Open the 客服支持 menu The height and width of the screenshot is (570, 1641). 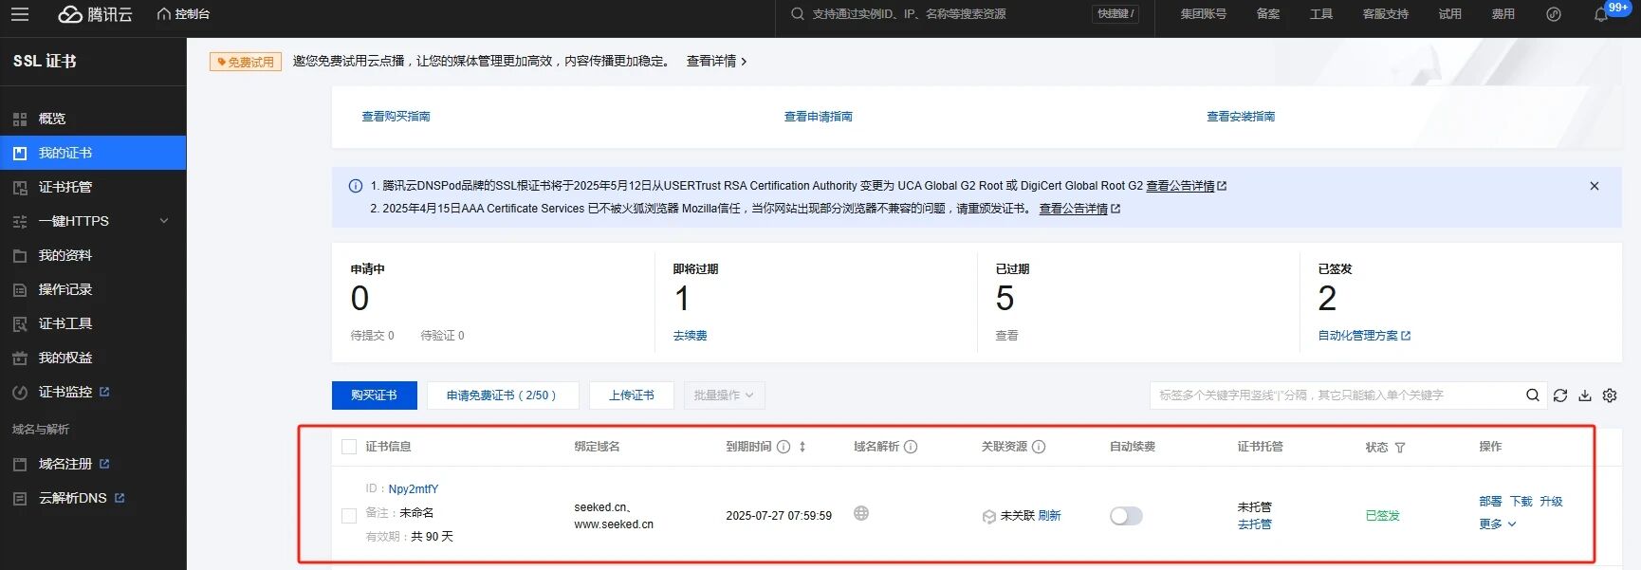(x=1386, y=14)
